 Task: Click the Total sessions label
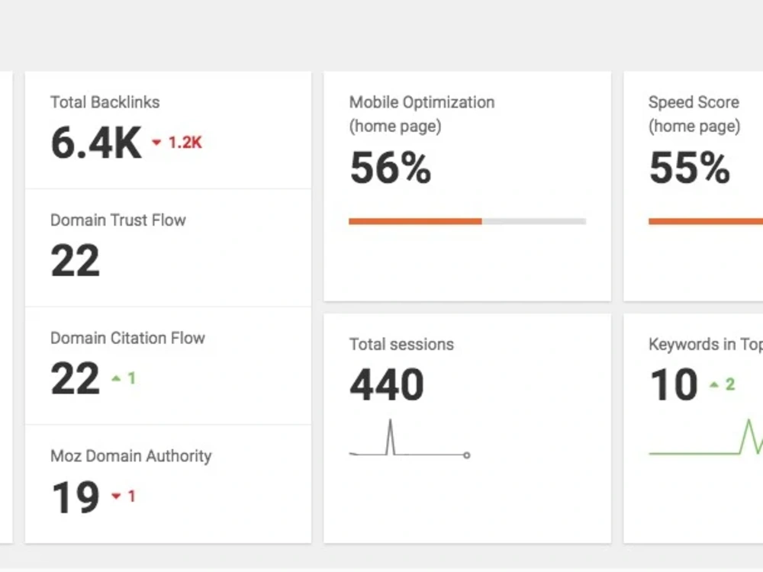coord(401,345)
